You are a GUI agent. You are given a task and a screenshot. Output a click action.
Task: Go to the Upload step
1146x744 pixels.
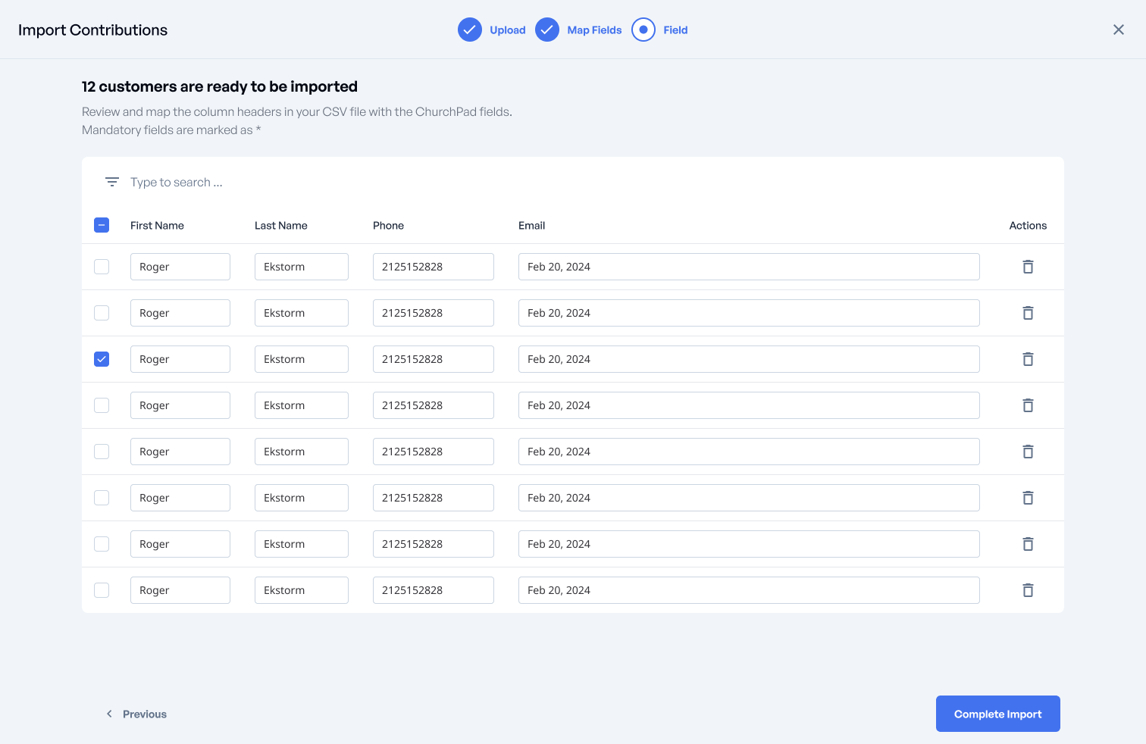click(492, 30)
